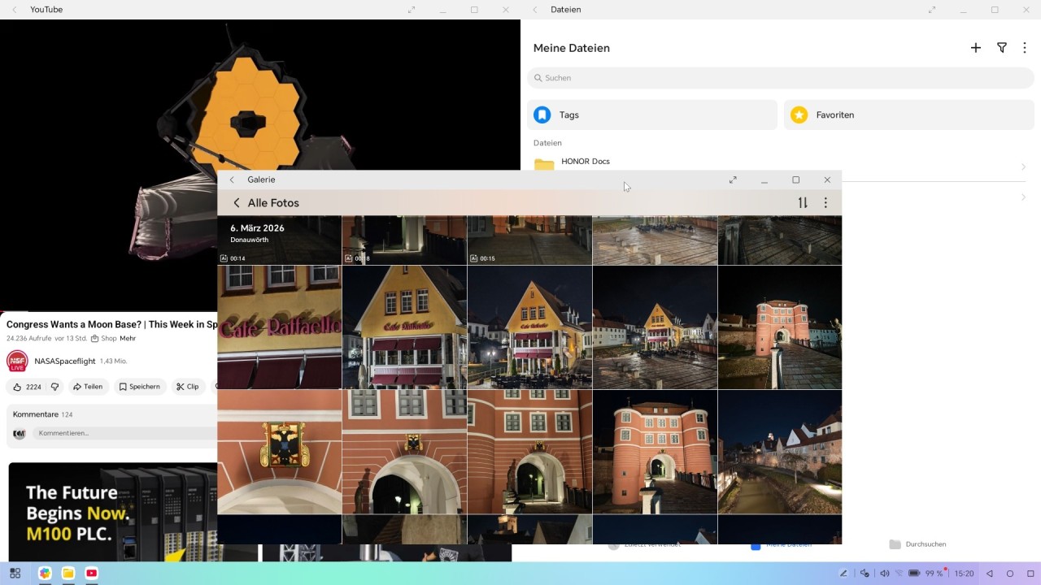Open YouTube from the taskbar
Image resolution: width=1041 pixels, height=585 pixels.
(92, 573)
